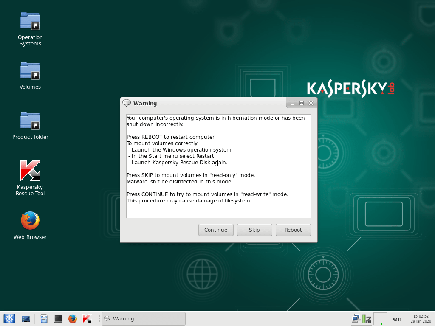Click text 'Press REBOOT to restart computer.'
The height and width of the screenshot is (326, 435).
click(x=171, y=137)
